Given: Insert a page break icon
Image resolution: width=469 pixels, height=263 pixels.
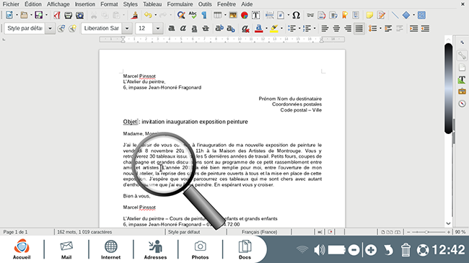Looking at the screenshot, I should click(270, 15).
